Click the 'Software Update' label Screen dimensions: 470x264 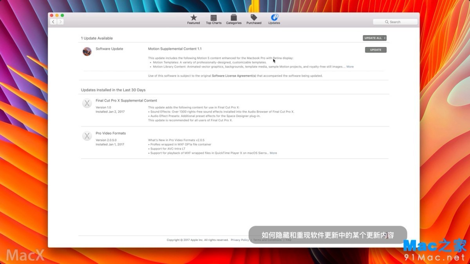tap(109, 49)
